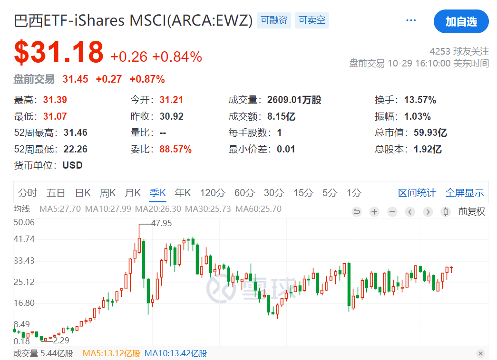Click the 今开 value 31.21
This screenshot has height=360, width=497.
coord(172,100)
